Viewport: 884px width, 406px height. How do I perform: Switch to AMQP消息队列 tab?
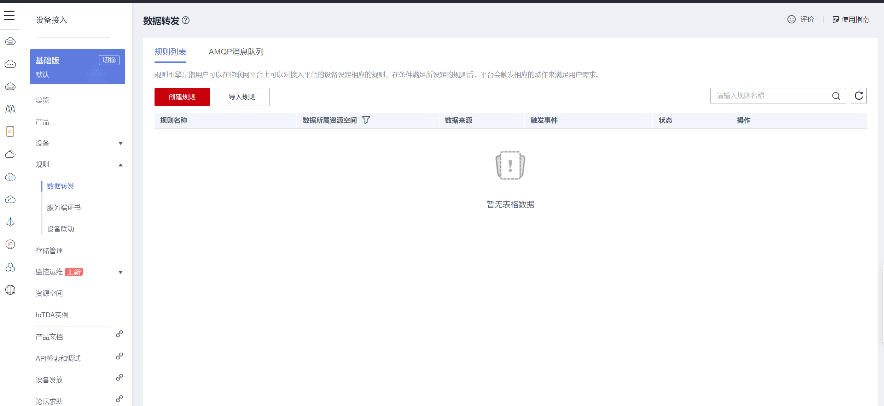pyautogui.click(x=236, y=52)
